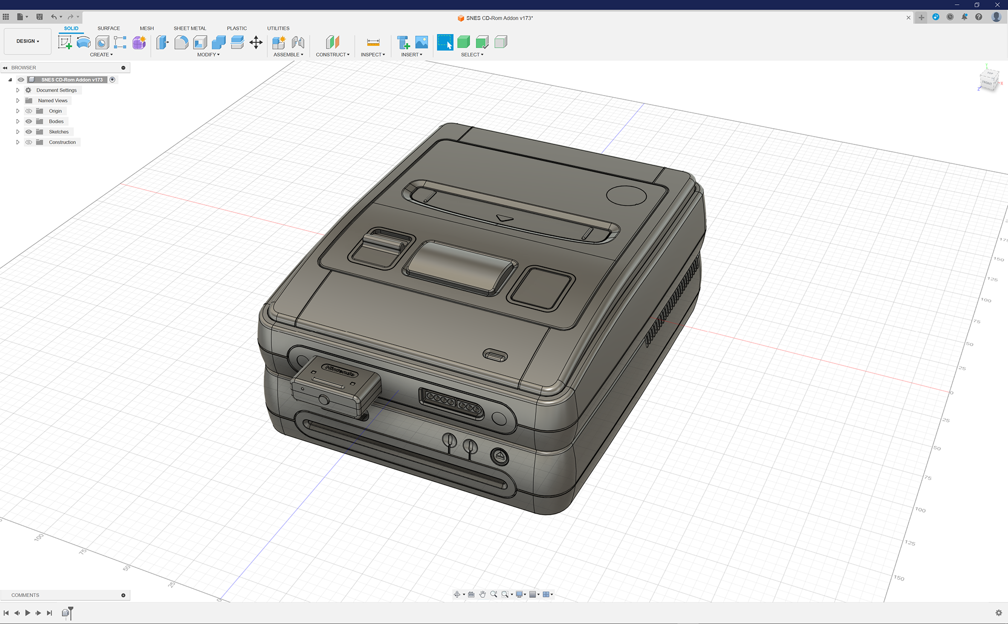The width and height of the screenshot is (1008, 624).
Task: Click the Look At navigation icon
Action: 471,594
